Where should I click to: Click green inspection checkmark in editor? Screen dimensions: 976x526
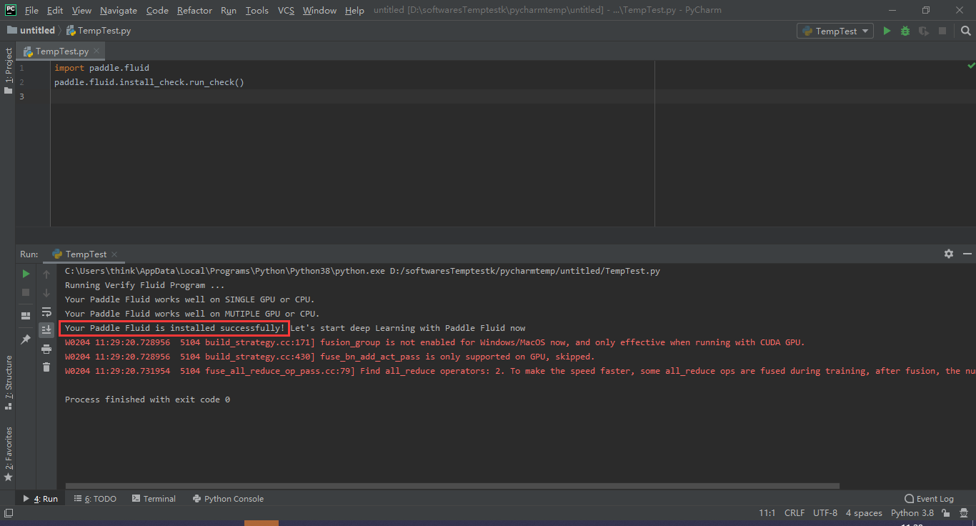click(971, 66)
